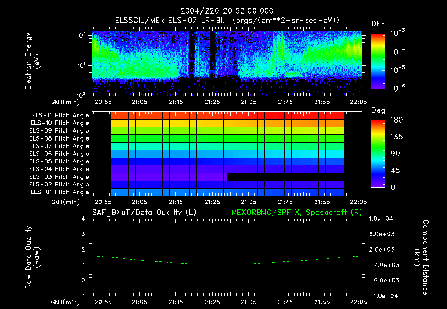Viewport: 447px width, 309px height.
Task: Click the SAF_BXuT/Data Quality (L) title
Action: click(144, 213)
